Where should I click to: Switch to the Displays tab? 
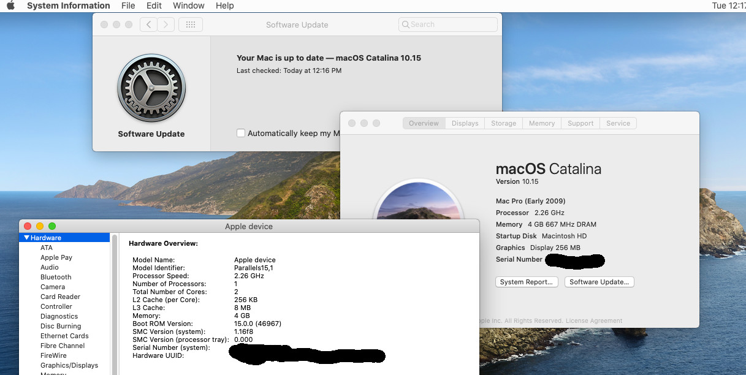point(465,123)
